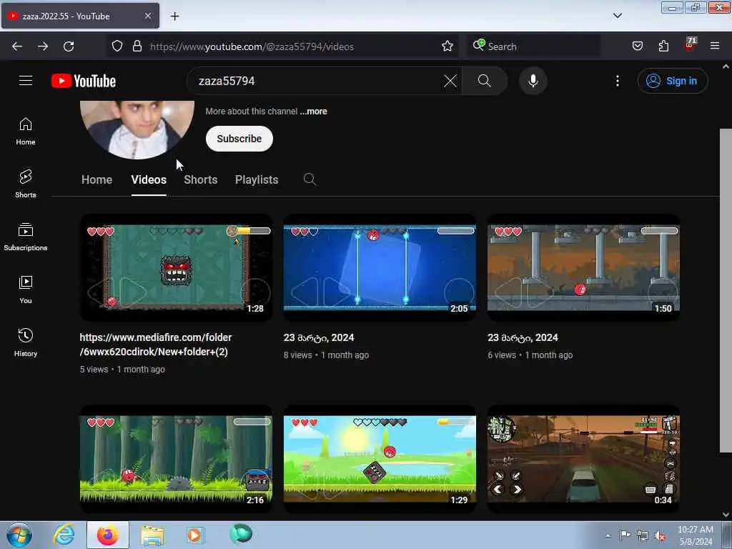
Task: Show hidden system tray icons
Action: pyautogui.click(x=608, y=535)
